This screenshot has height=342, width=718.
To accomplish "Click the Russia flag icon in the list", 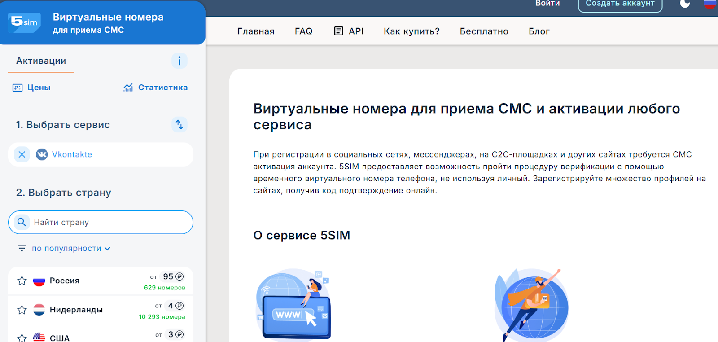I will 39,281.
